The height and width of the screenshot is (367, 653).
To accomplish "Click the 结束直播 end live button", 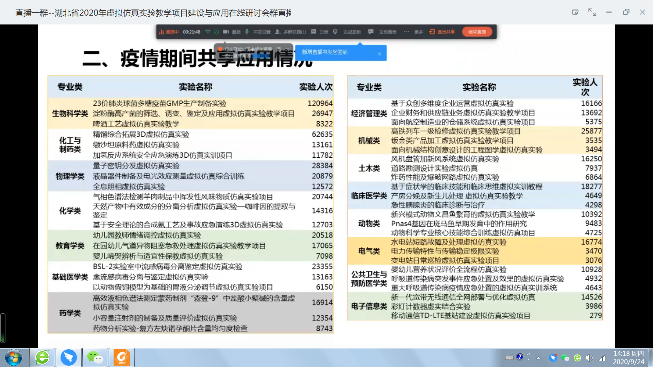I will (x=477, y=32).
